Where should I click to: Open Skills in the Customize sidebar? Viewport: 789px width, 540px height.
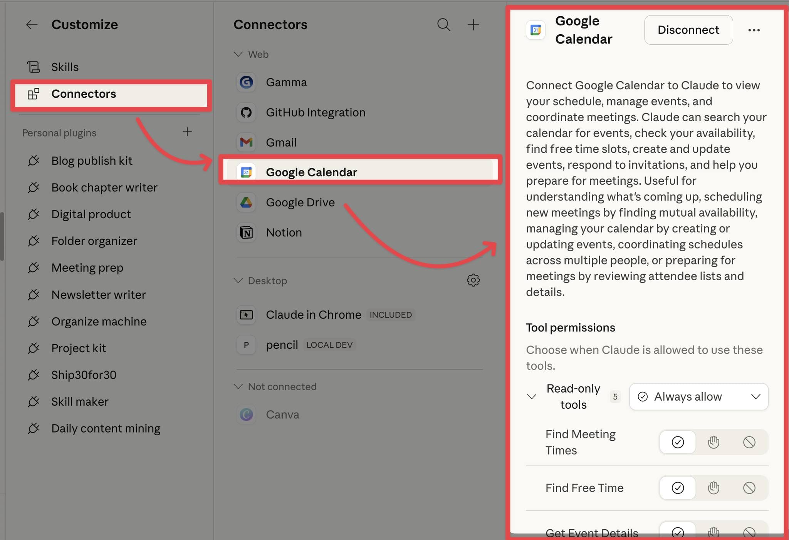pyautogui.click(x=65, y=67)
